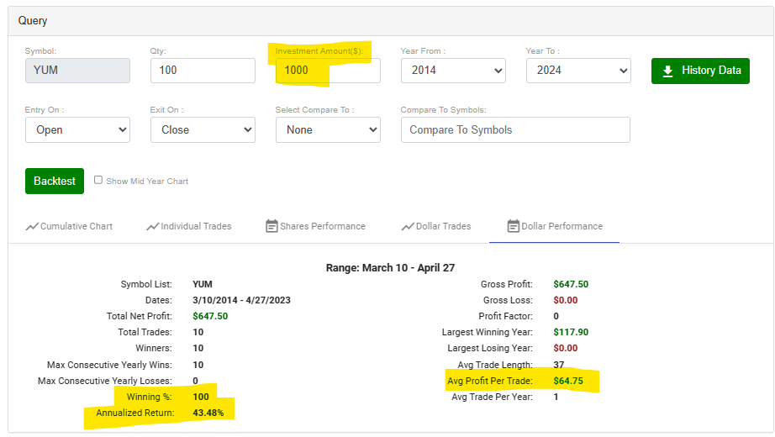The height and width of the screenshot is (437, 775).
Task: Click the Qty input field
Action: point(203,71)
